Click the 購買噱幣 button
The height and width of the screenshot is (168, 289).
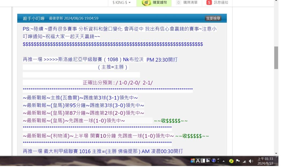pyautogui.click(x=154, y=3)
